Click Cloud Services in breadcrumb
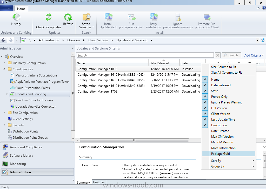266x189 pixels. (x=98, y=40)
